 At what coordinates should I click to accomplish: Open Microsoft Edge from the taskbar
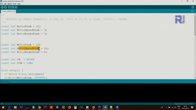point(9,107)
